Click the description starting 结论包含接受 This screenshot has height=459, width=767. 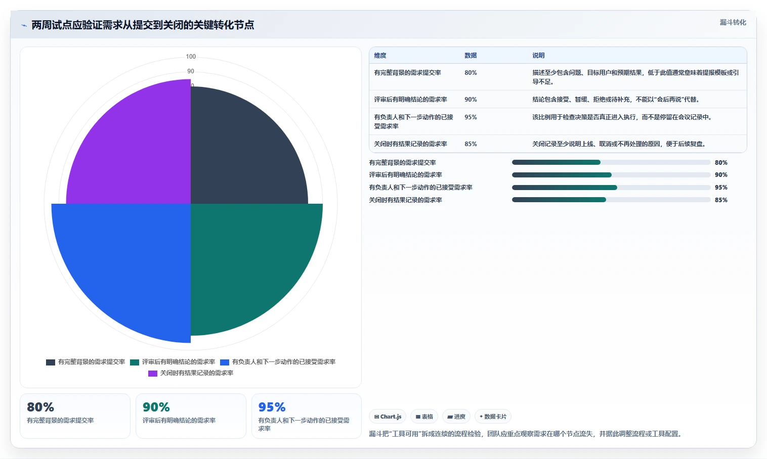616,100
